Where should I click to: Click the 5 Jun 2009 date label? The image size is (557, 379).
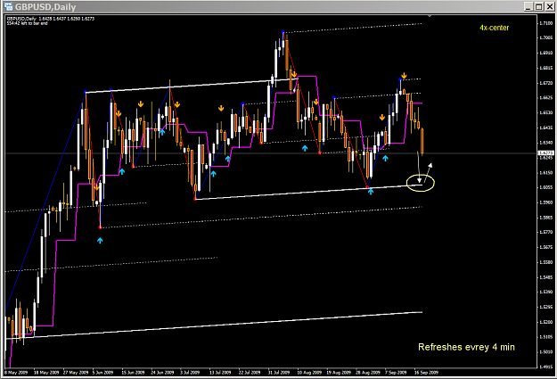pos(102,373)
